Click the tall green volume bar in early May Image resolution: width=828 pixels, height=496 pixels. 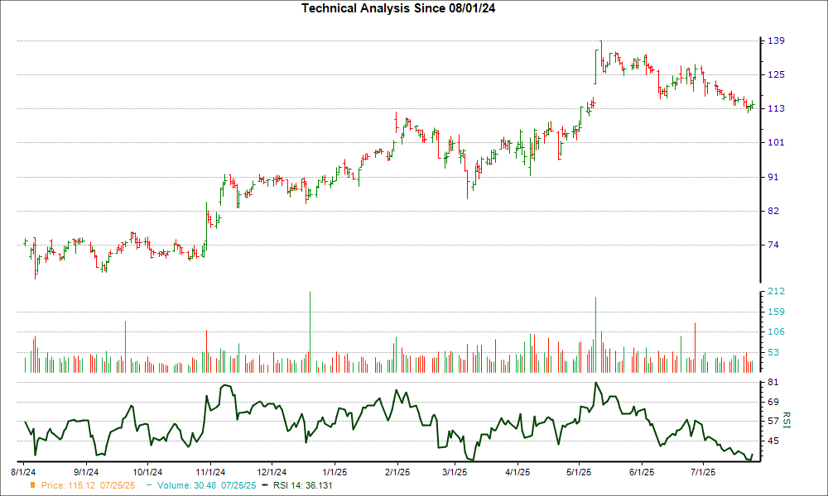pyautogui.click(x=595, y=335)
